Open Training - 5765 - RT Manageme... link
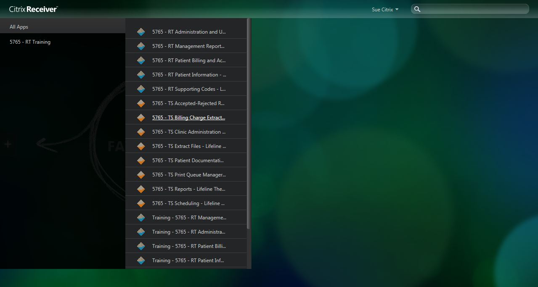The width and height of the screenshot is (538, 287). pyautogui.click(x=189, y=218)
